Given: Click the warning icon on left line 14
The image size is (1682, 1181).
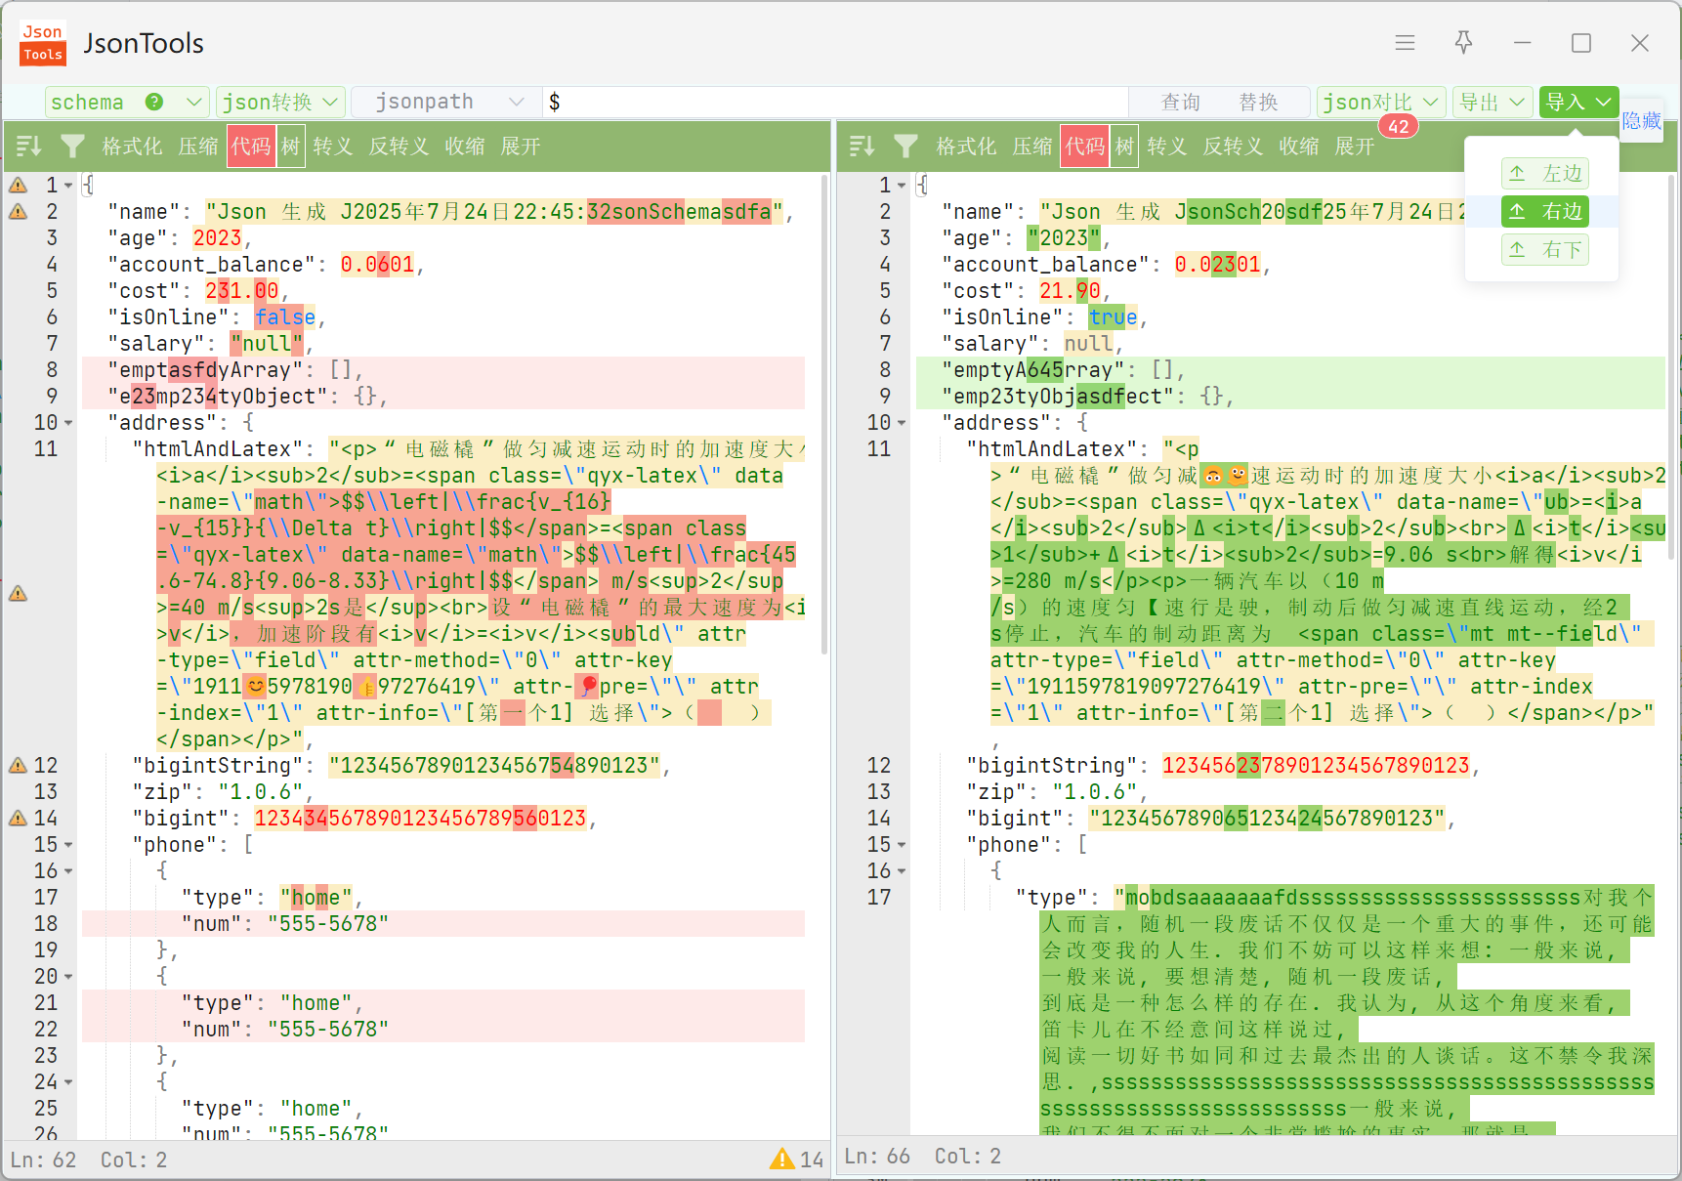Looking at the screenshot, I should (x=18, y=818).
